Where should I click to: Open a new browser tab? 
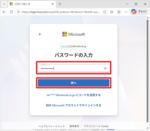[x=60, y=4]
